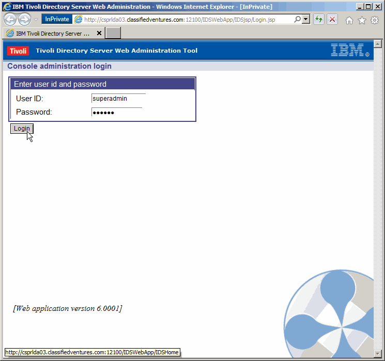Go to the browser Home icon
Screen dimensions: 385x361
click(x=349, y=20)
